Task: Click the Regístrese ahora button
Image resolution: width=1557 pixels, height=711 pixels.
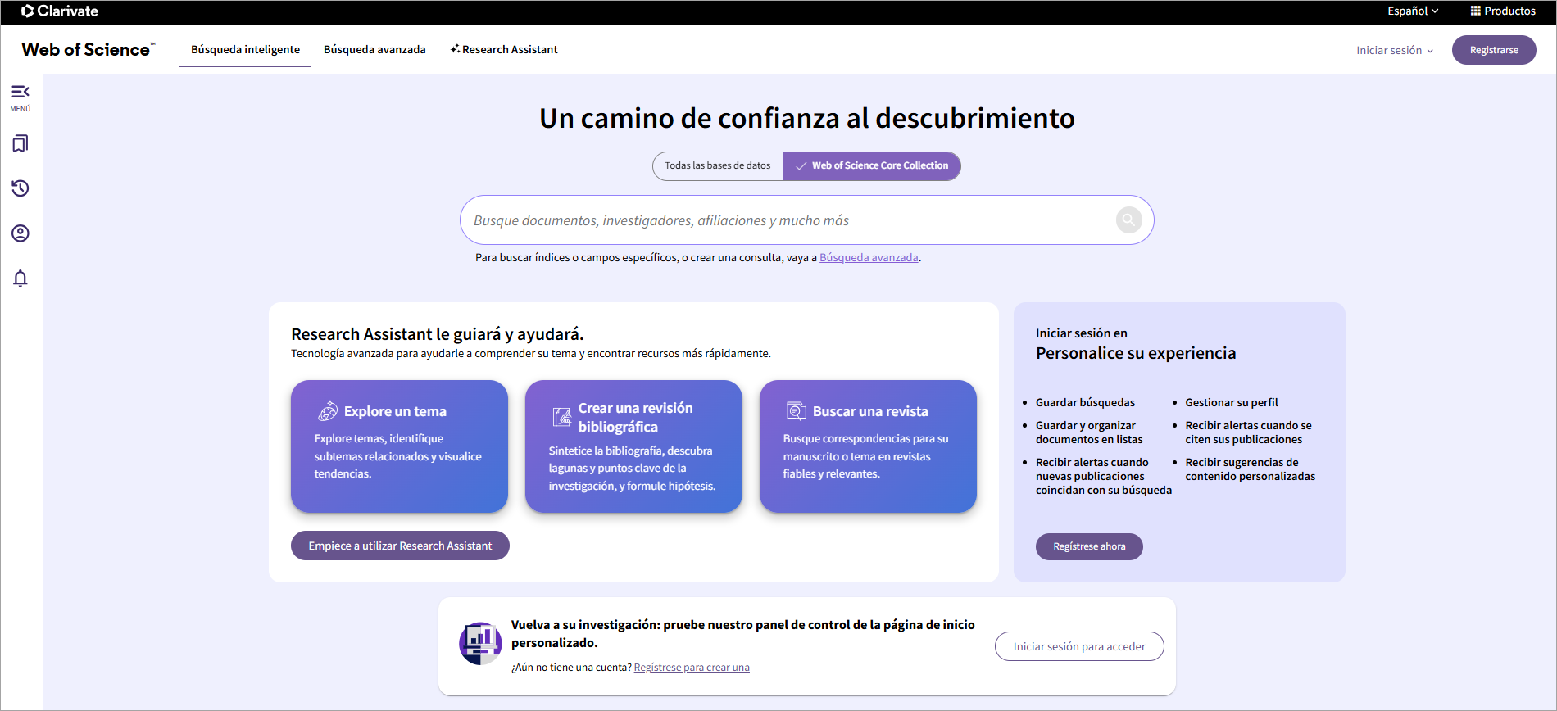Action: click(x=1089, y=546)
